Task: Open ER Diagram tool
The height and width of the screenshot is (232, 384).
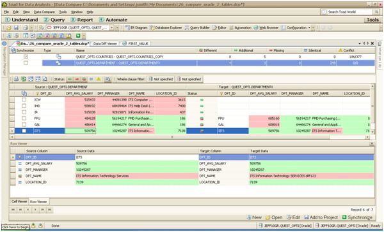Action: click(136, 28)
